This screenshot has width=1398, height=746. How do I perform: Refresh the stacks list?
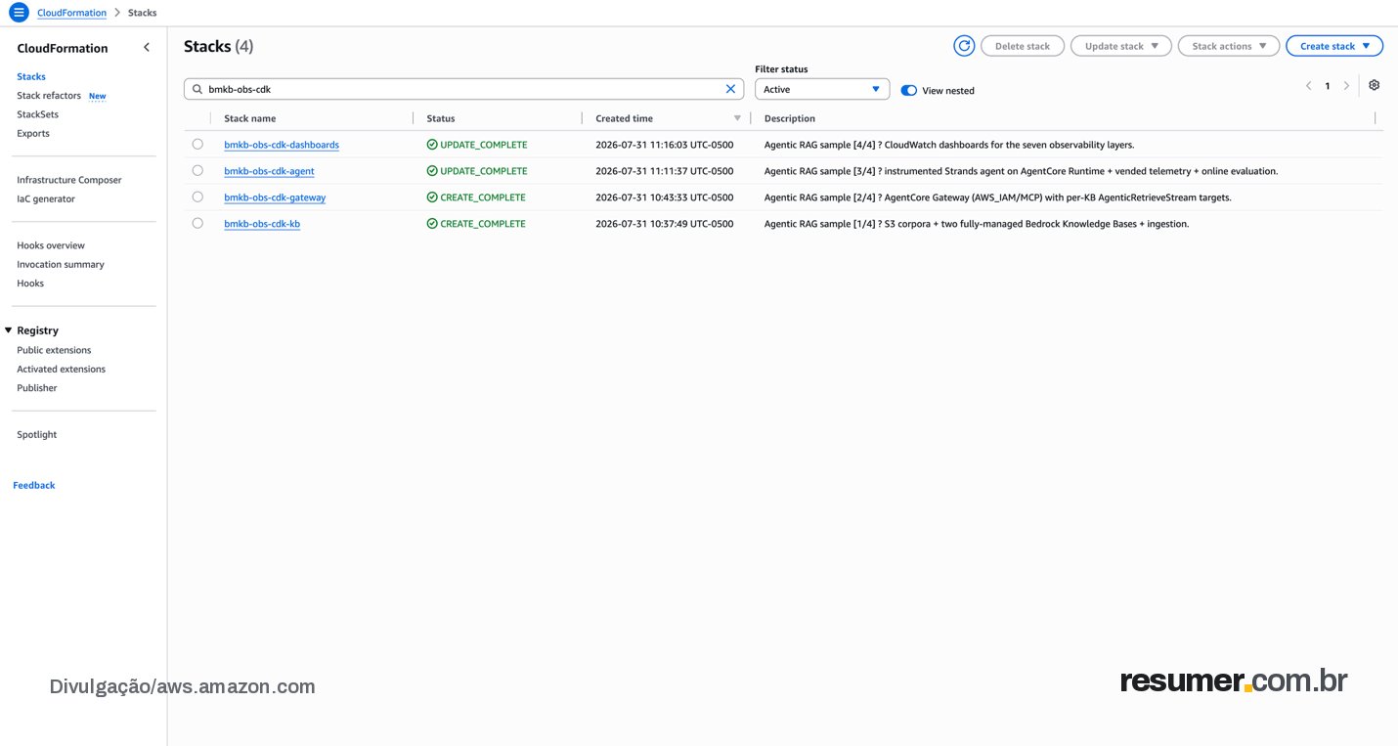coord(964,46)
